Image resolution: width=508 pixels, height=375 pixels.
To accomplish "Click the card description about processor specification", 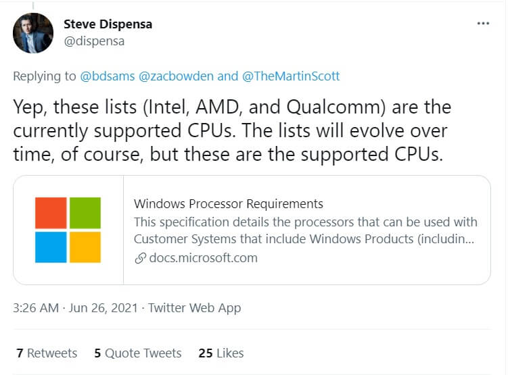I will (305, 230).
